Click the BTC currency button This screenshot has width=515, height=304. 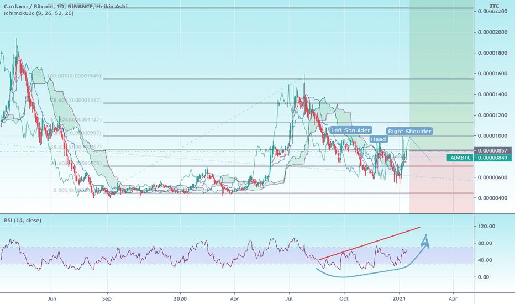point(493,6)
